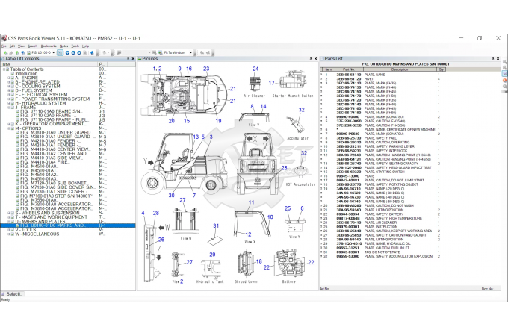This screenshot has height=336, width=508.
Task: Open the Tools menu
Action: click(x=75, y=46)
